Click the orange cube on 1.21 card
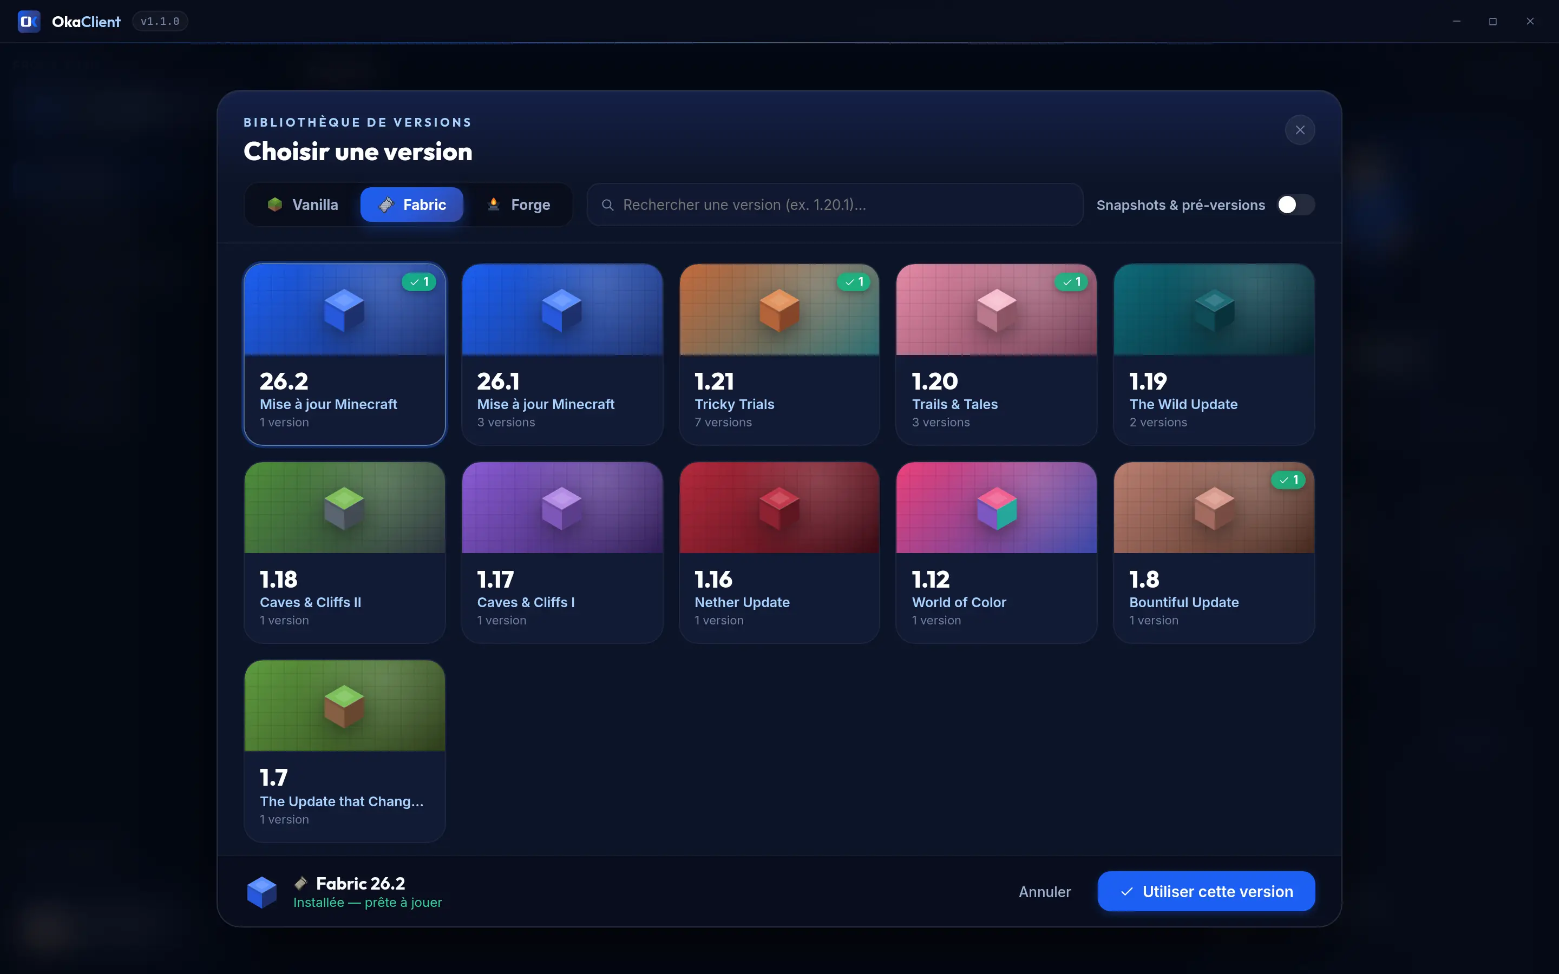1559x974 pixels. click(779, 310)
